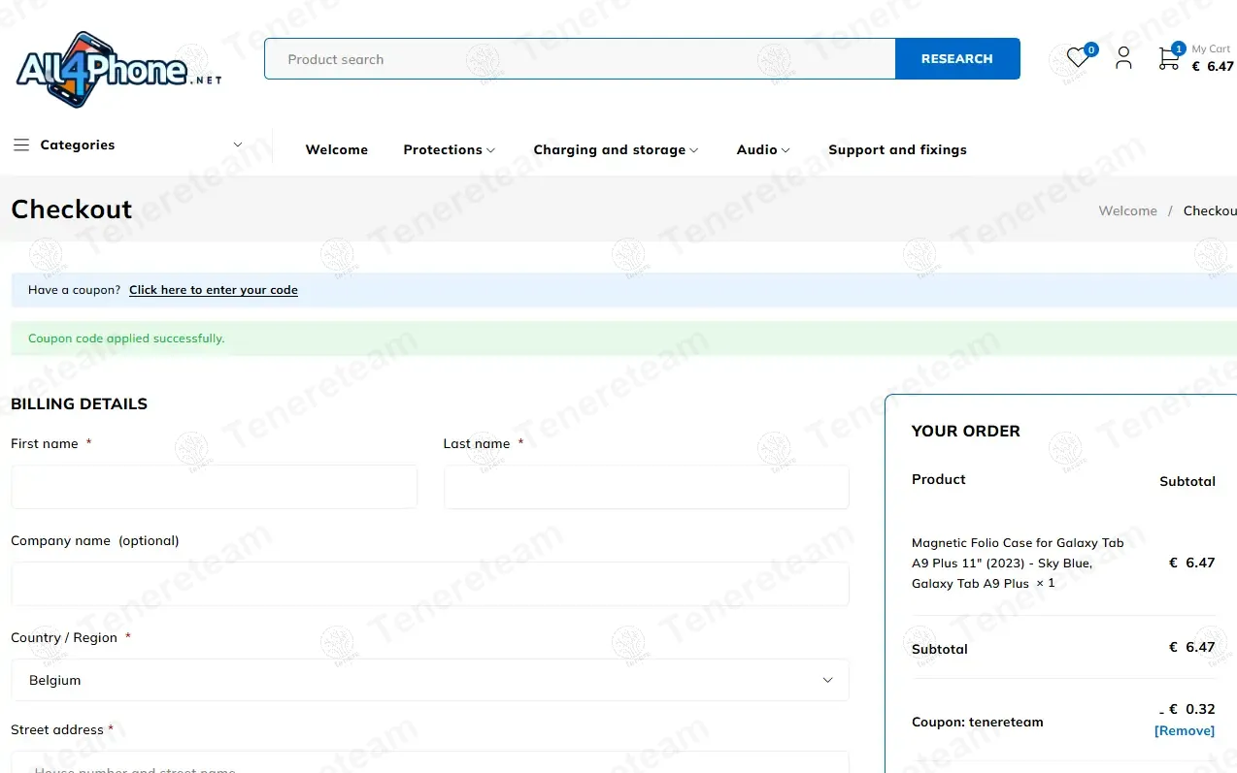This screenshot has height=773, width=1237.
Task: Go to the Welcome menu item
Action: click(x=337, y=149)
